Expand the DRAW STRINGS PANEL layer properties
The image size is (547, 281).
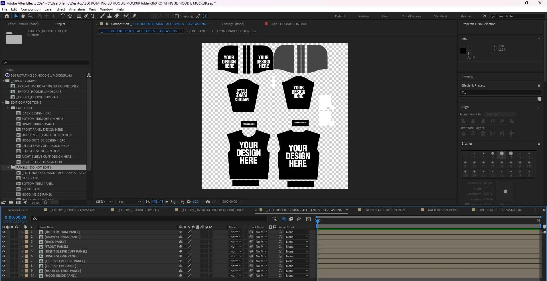click(22, 237)
